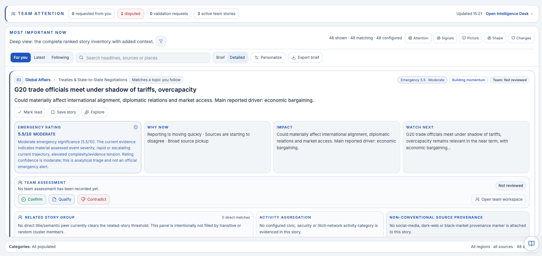Switch to the Latest tab

(39, 58)
